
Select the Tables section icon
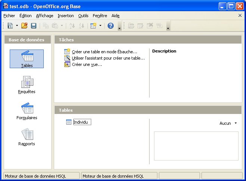27,59
